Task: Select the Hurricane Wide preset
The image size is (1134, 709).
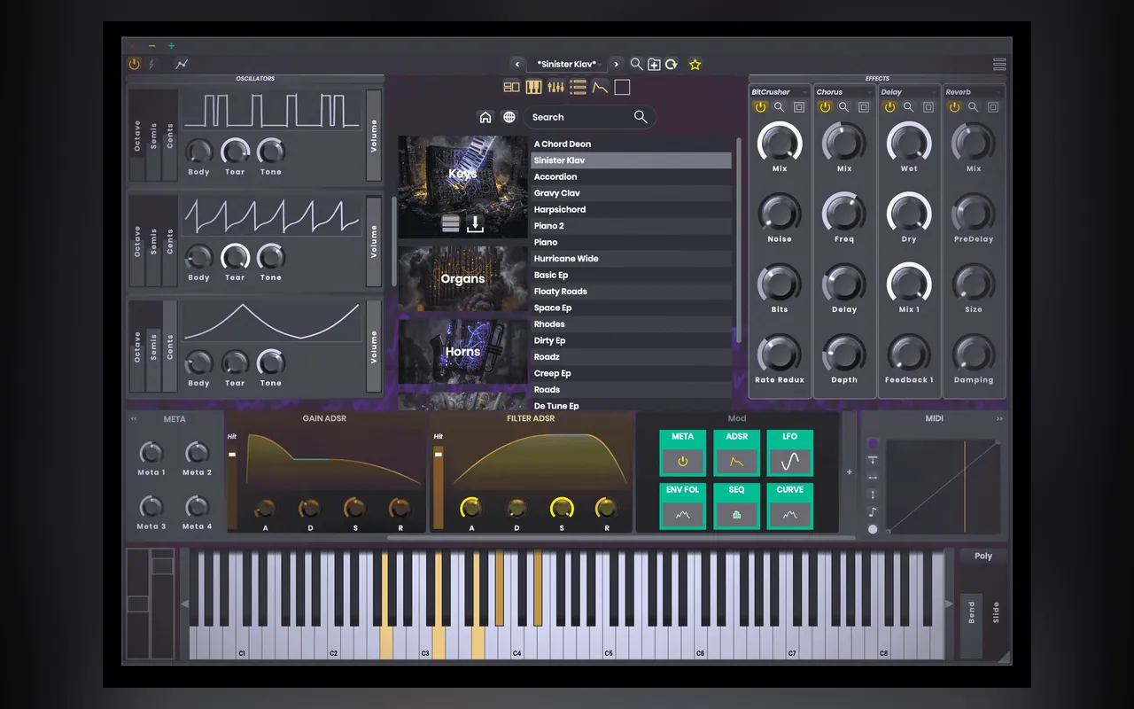Action: pyautogui.click(x=631, y=259)
